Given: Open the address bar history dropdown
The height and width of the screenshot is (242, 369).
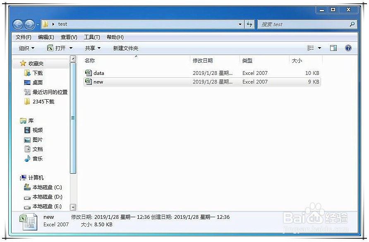Looking at the screenshot, I should pyautogui.click(x=240, y=24).
